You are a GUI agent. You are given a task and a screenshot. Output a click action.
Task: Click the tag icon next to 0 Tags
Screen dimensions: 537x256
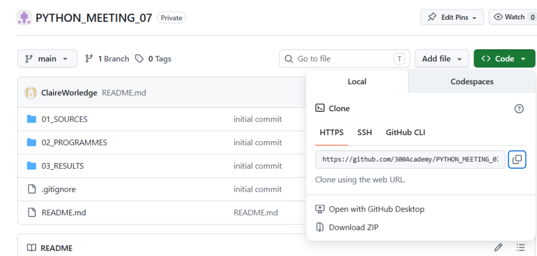click(x=139, y=59)
